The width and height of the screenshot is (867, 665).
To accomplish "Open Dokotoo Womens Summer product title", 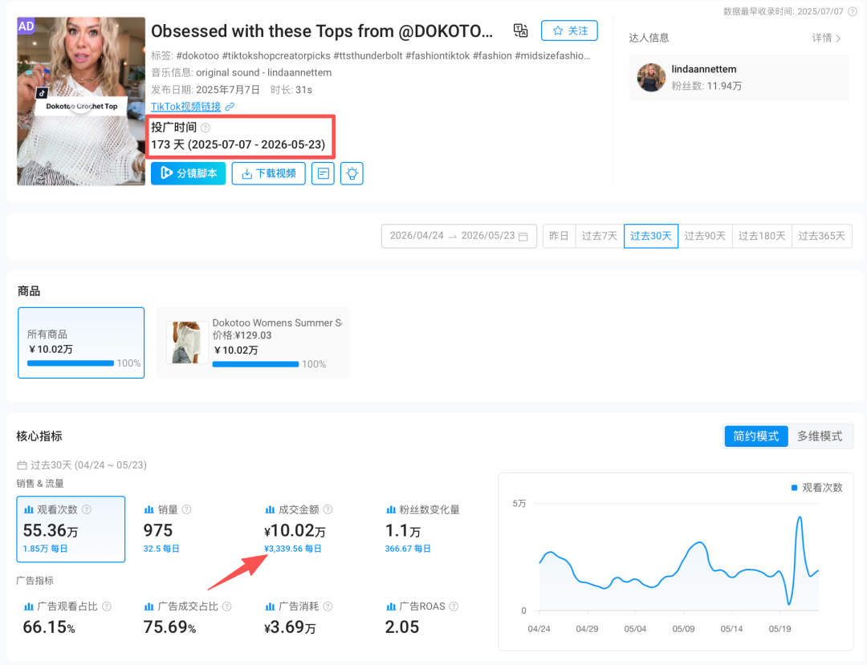I will coord(277,322).
